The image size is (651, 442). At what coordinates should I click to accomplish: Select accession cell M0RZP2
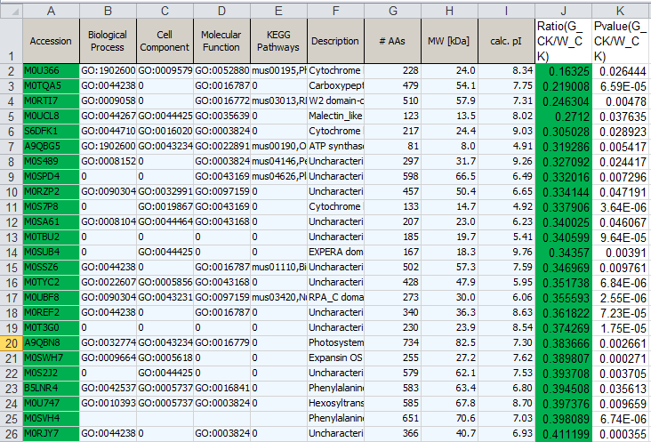(x=51, y=192)
